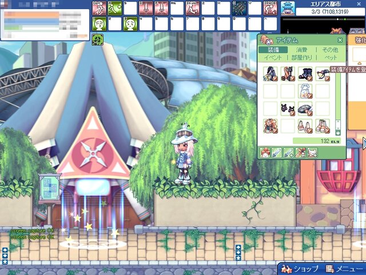Switch to the 装備 tab
The width and height of the screenshot is (366, 275).
pyautogui.click(x=273, y=50)
